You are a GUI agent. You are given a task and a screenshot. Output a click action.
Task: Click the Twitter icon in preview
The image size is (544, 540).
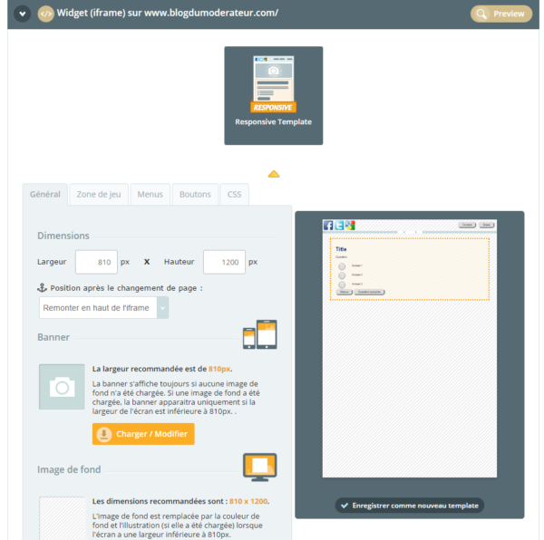pyautogui.click(x=339, y=225)
